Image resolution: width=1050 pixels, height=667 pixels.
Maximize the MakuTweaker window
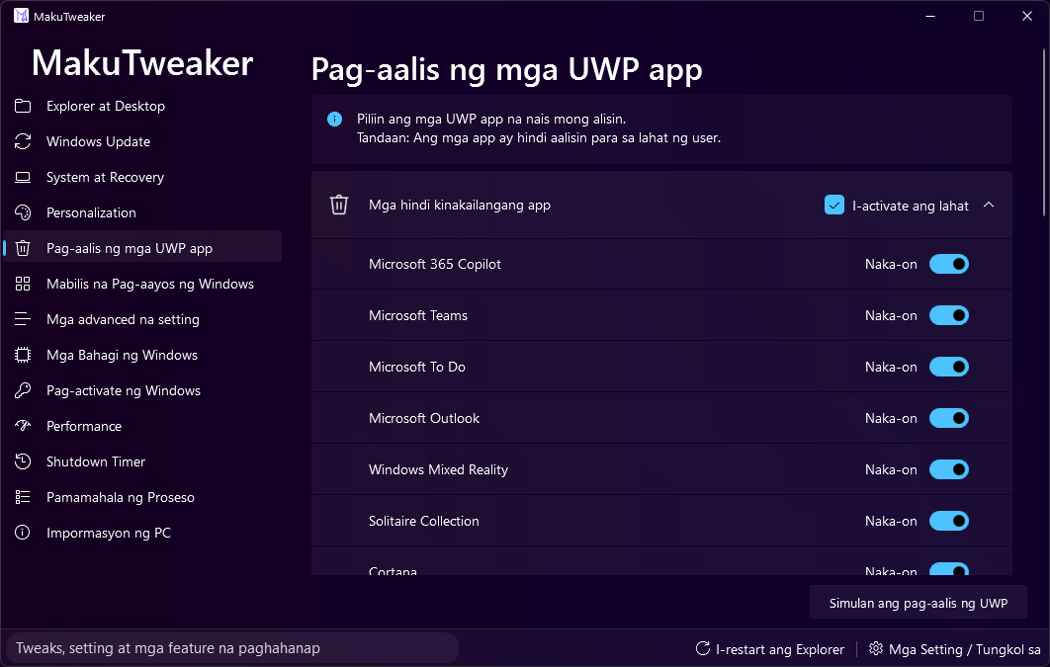tap(979, 16)
